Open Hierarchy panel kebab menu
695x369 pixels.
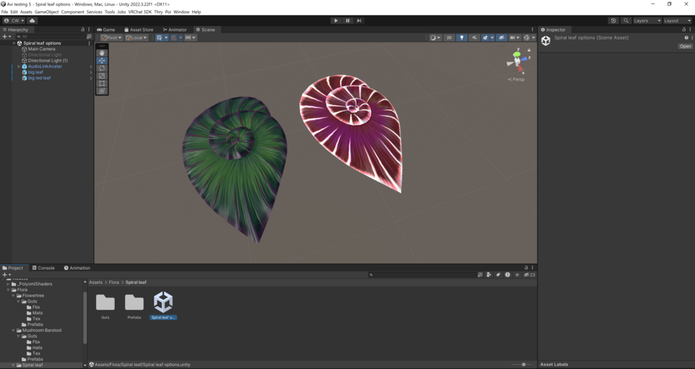click(89, 30)
